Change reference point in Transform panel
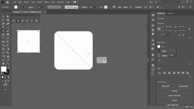The image size is (194, 109). (159, 29)
